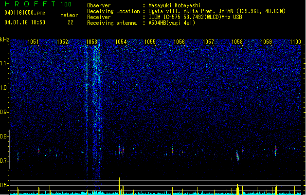Click time marker 1100
Viewport: 306px width, 195px height.
[x=295, y=42]
